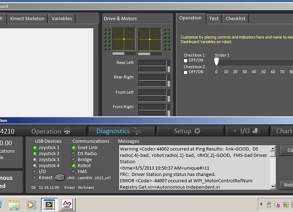Click the left joystick position grid

(x=124, y=39)
